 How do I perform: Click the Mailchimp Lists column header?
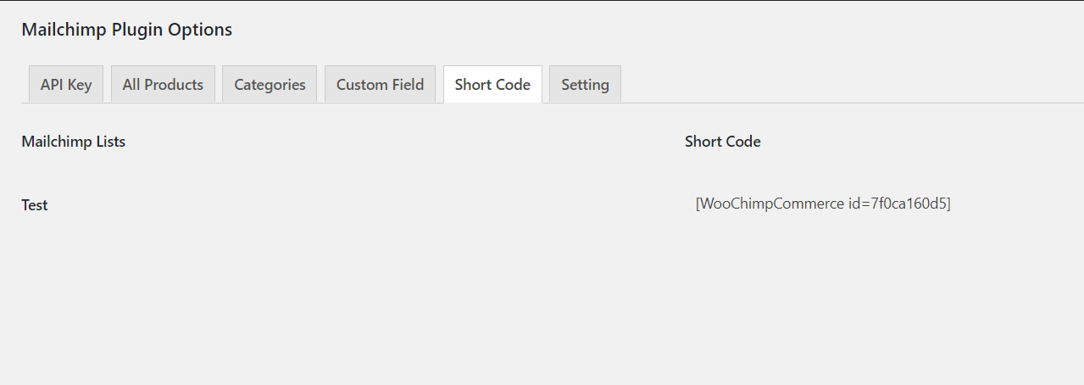73,142
